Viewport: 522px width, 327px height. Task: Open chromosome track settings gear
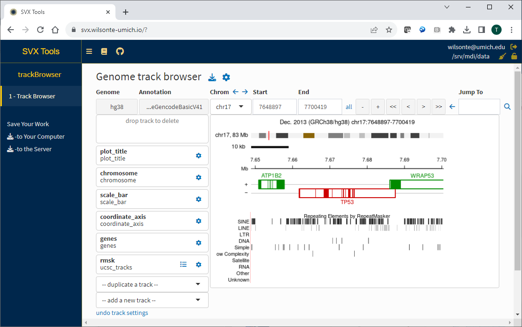pyautogui.click(x=199, y=177)
